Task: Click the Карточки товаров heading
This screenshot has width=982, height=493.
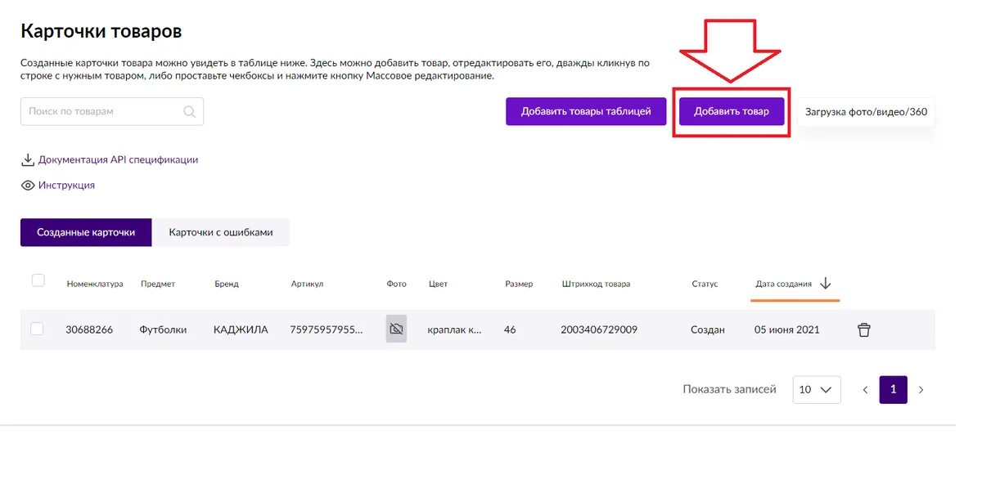Action: point(101,32)
